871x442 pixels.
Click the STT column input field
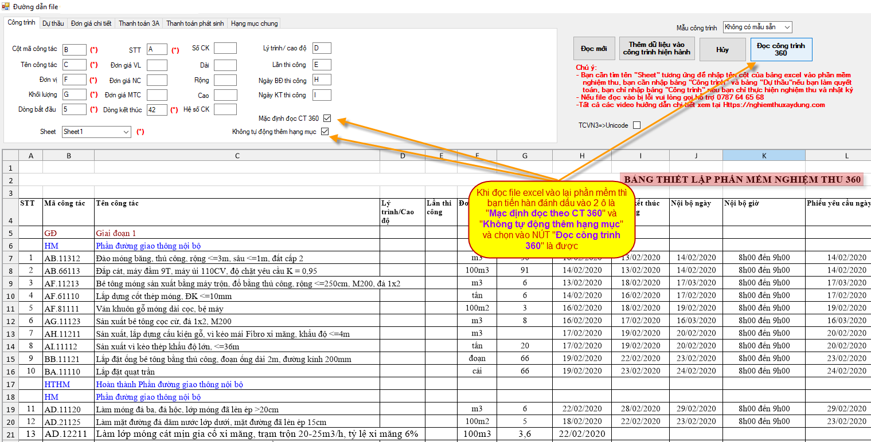[157, 50]
